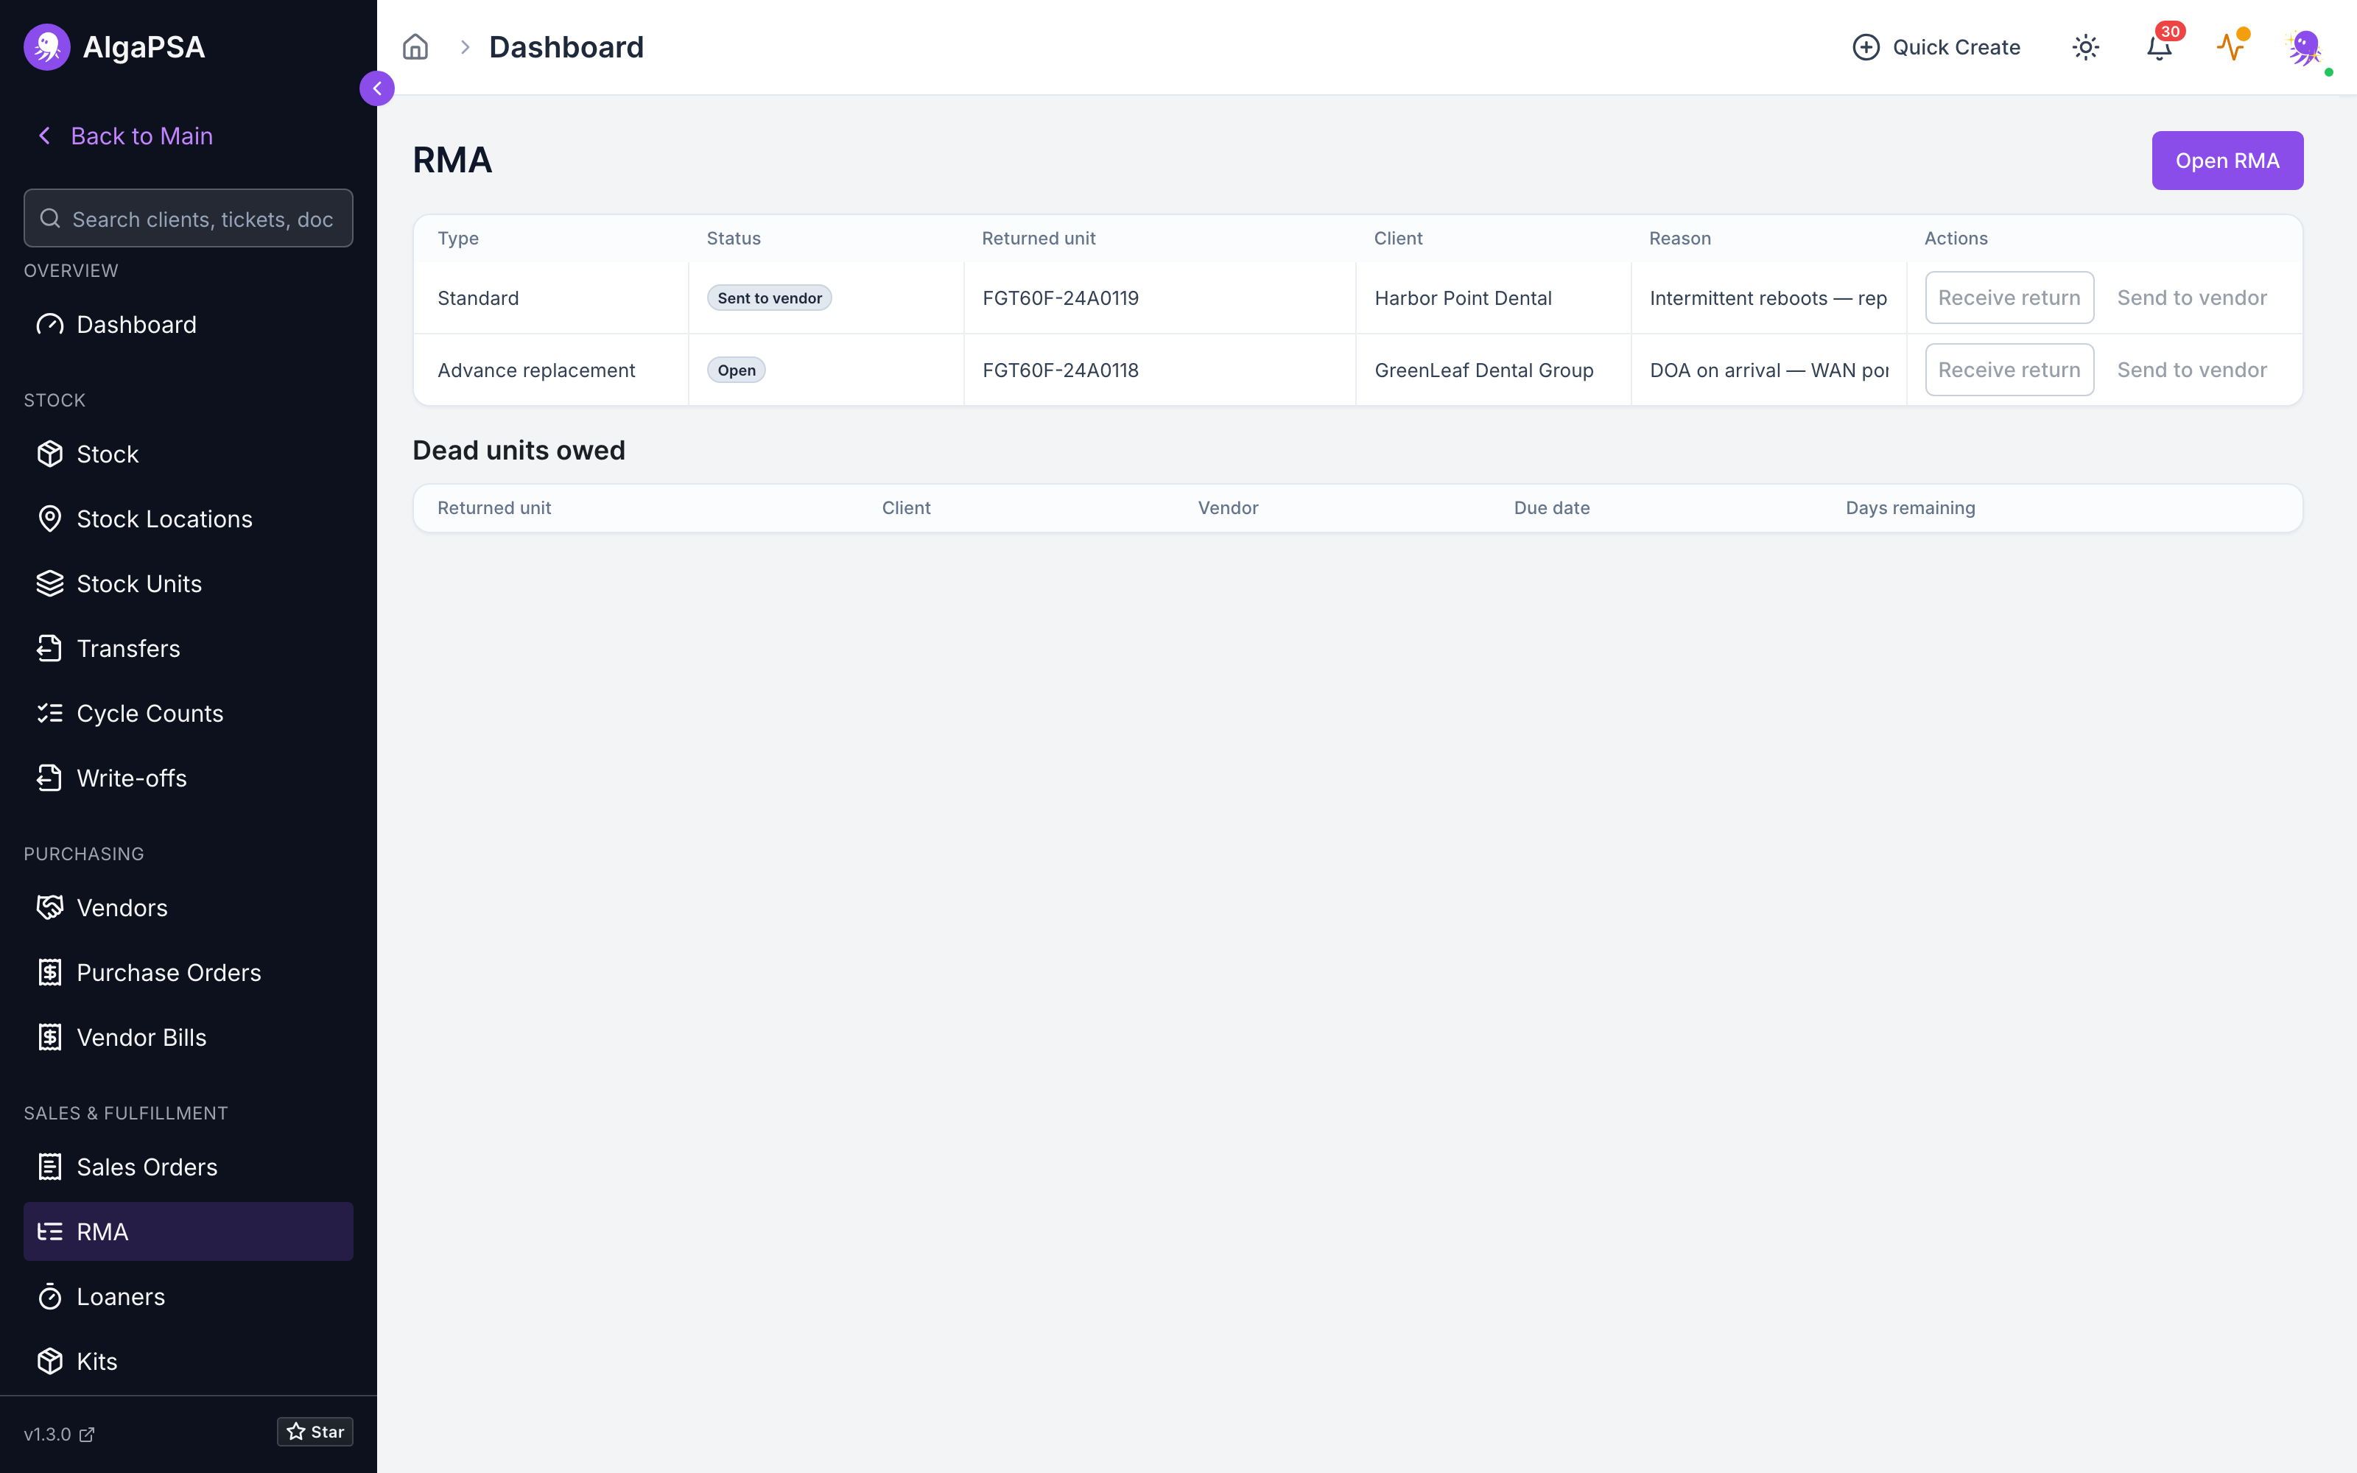Click the DOA on arrival reason cell
Image resolution: width=2357 pixels, height=1473 pixels.
[1768, 370]
